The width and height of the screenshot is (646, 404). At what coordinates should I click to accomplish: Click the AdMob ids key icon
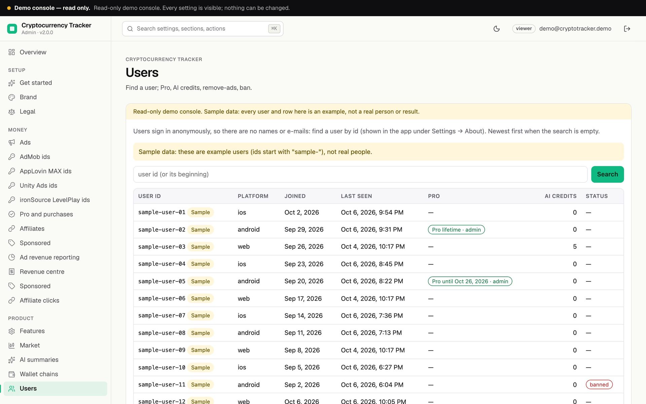12,157
